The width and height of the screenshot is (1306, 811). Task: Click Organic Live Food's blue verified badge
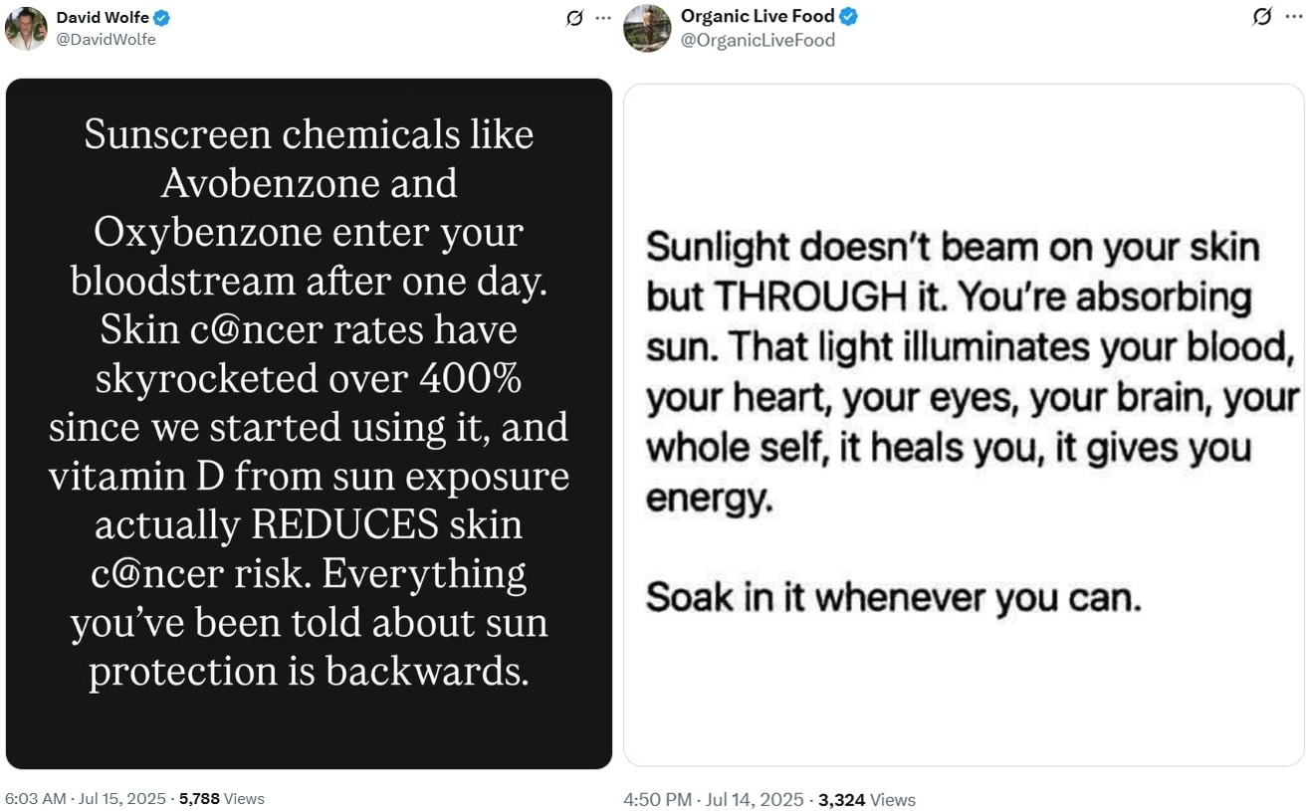tap(849, 16)
